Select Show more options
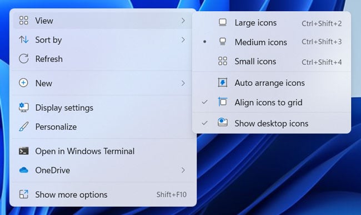Screen dimensions: 361x215 click(103, 194)
